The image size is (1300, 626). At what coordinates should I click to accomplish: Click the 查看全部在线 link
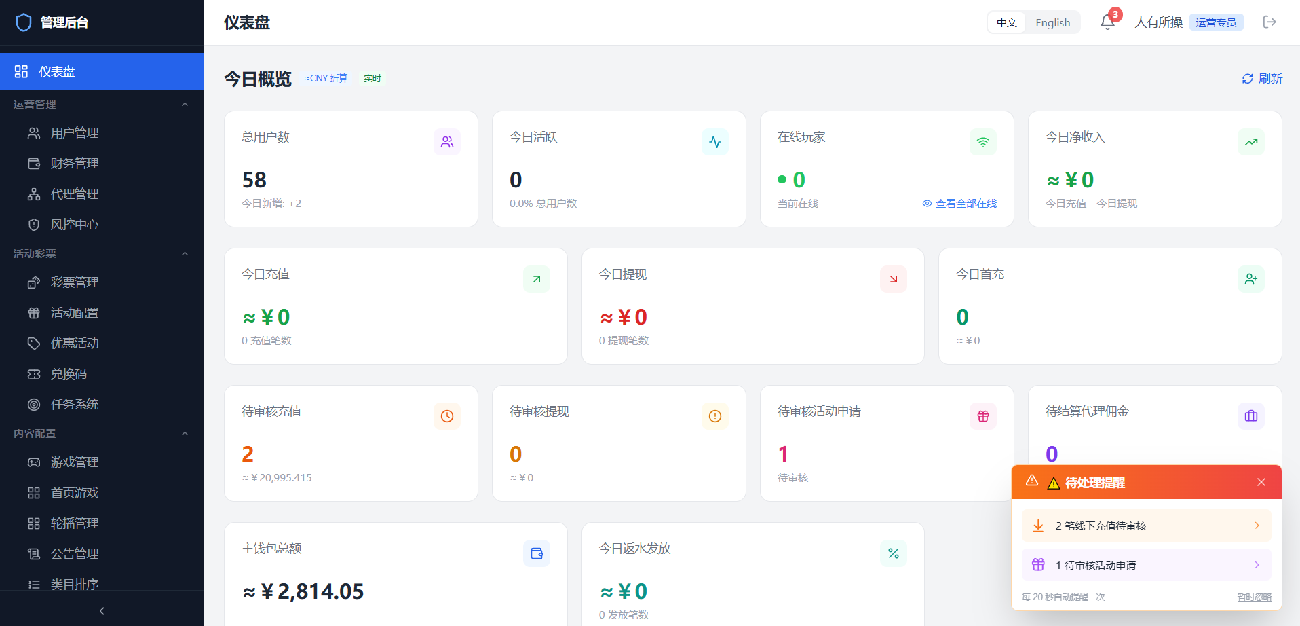point(959,204)
